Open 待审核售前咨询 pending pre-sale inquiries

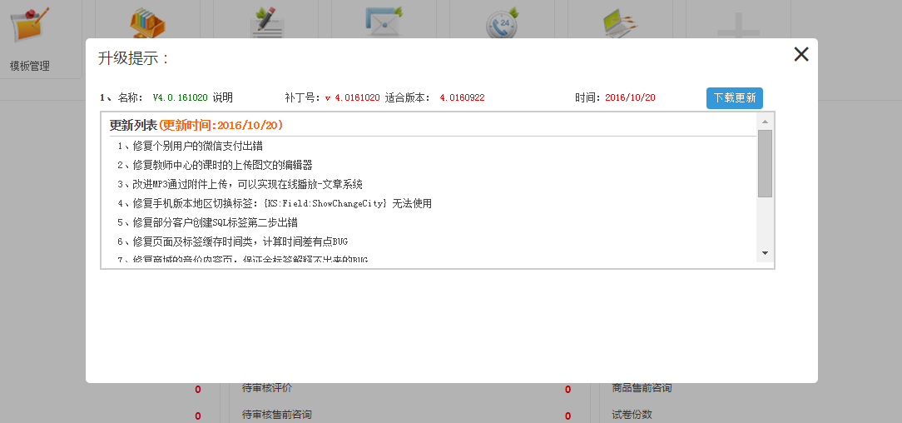pyautogui.click(x=277, y=415)
